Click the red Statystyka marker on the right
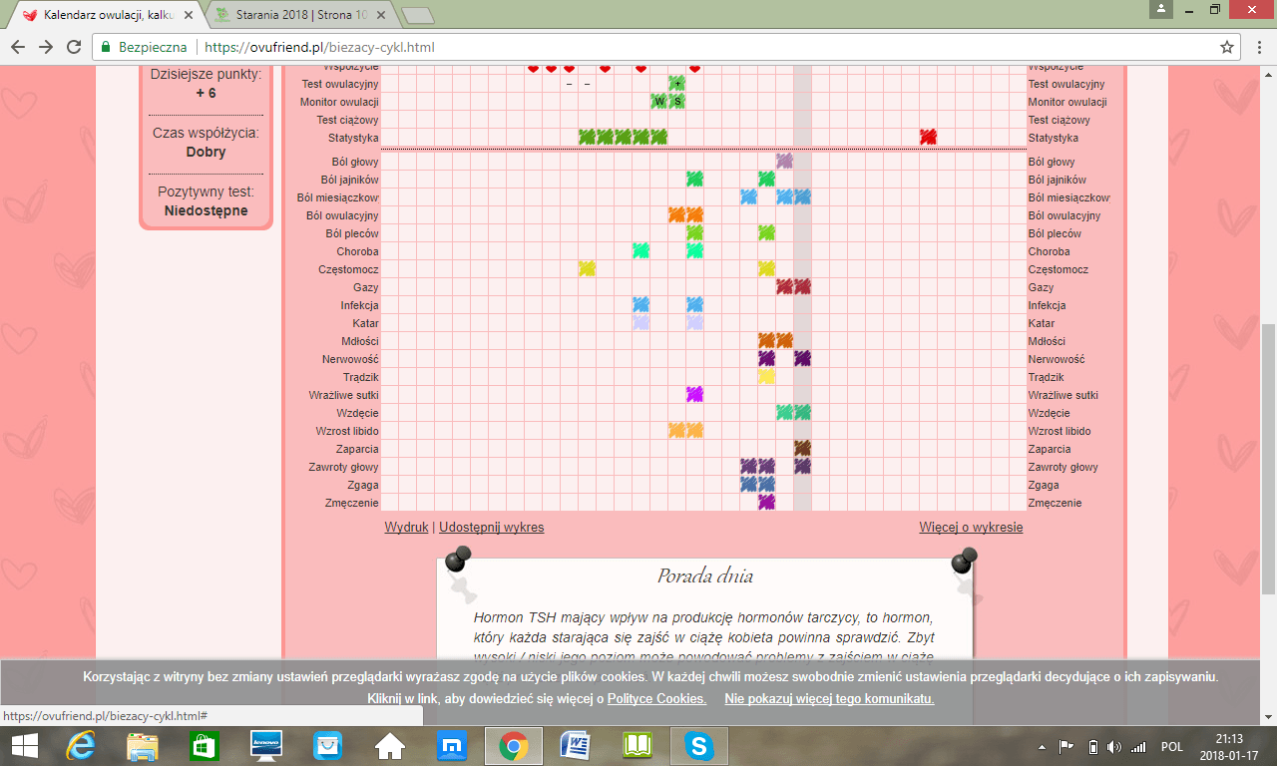The image size is (1277, 766). click(x=928, y=137)
